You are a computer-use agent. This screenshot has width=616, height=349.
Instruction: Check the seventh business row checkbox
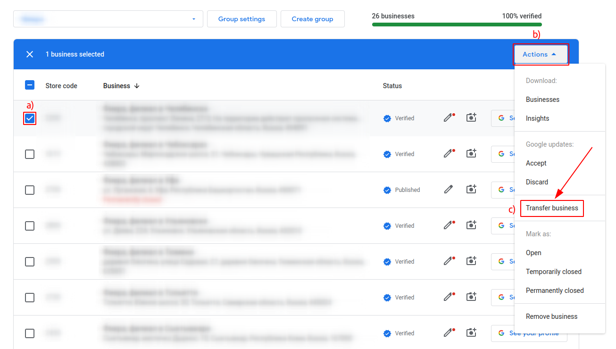pyautogui.click(x=30, y=333)
